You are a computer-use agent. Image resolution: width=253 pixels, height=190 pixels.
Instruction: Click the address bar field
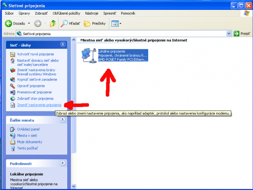pos(124,34)
